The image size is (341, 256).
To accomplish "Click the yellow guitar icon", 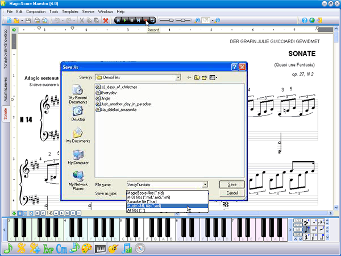I will pos(113,249).
